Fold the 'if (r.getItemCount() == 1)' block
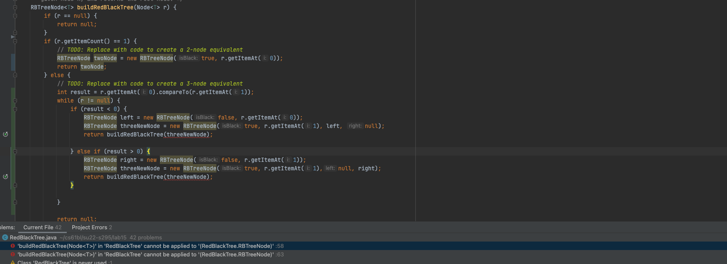727x264 pixels. coord(15,42)
